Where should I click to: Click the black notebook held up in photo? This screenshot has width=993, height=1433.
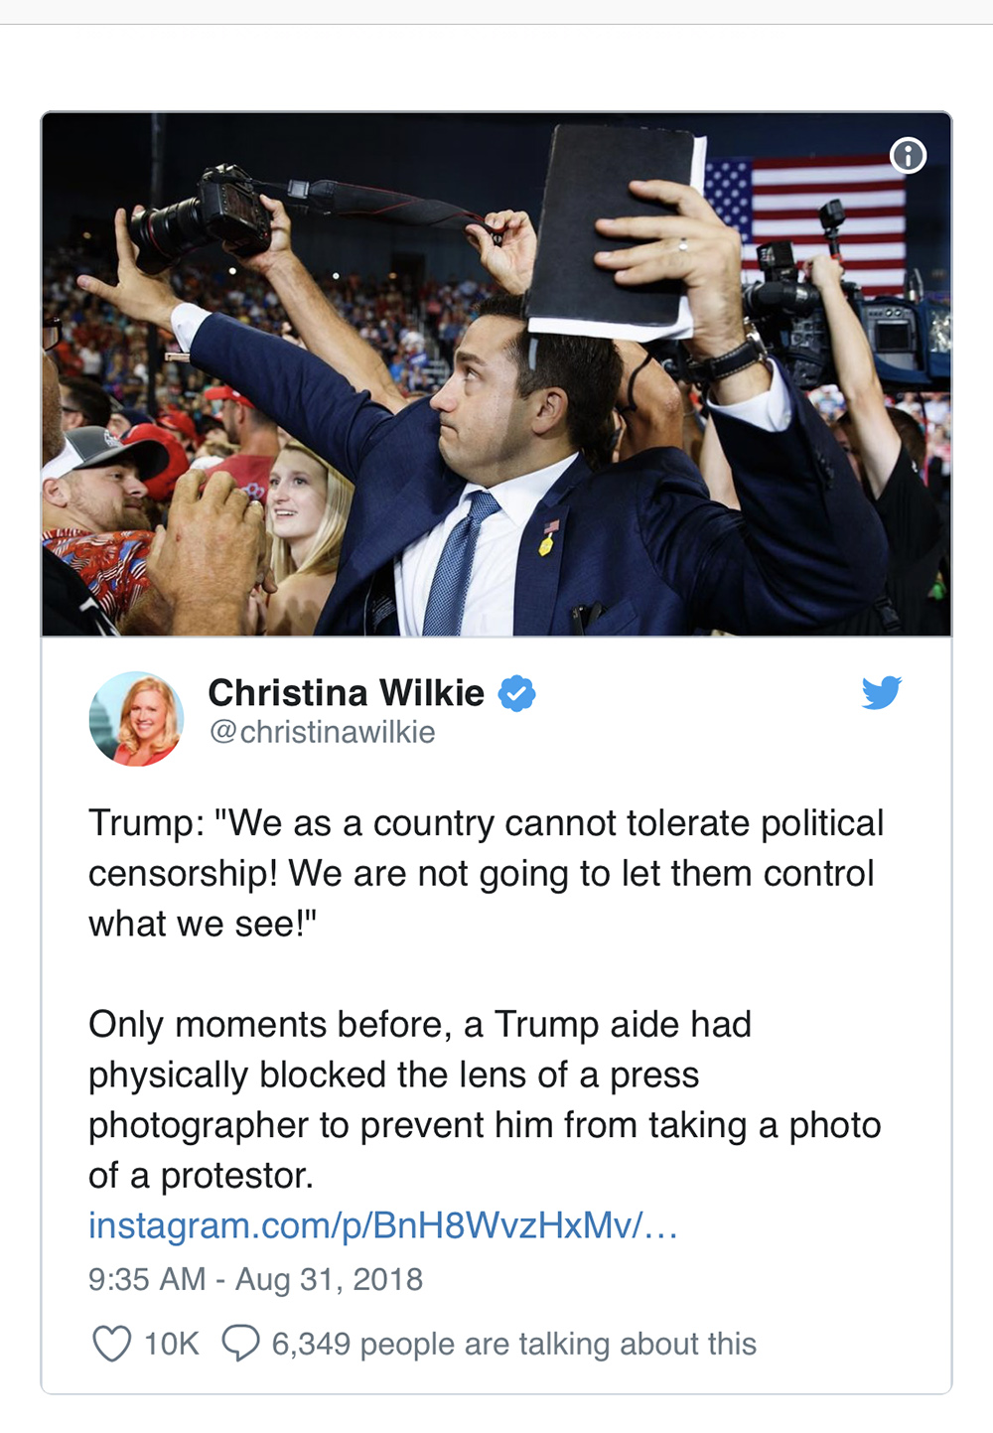(612, 232)
